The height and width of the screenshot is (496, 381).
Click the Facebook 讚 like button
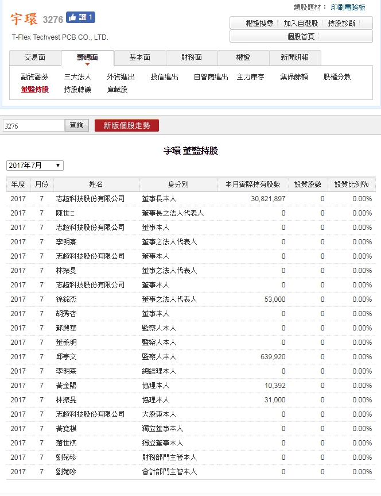[x=80, y=17]
